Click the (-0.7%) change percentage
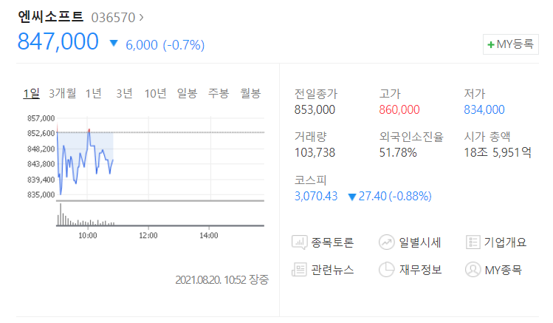Image resolution: width=553 pixels, height=323 pixels. 184,45
